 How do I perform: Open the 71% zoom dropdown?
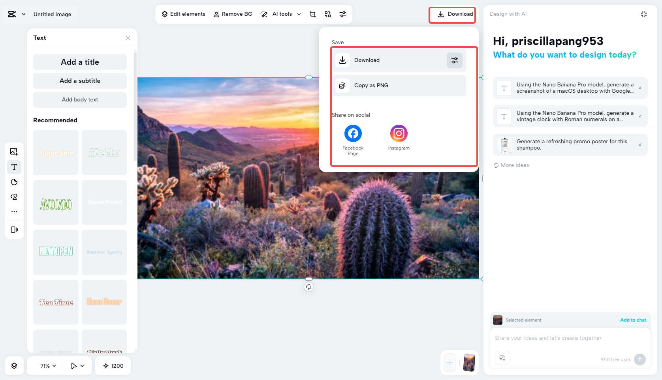click(48, 366)
